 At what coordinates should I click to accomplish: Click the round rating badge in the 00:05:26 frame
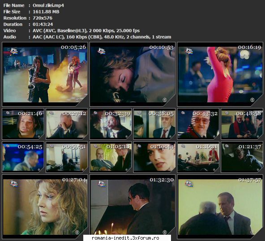click(77, 100)
